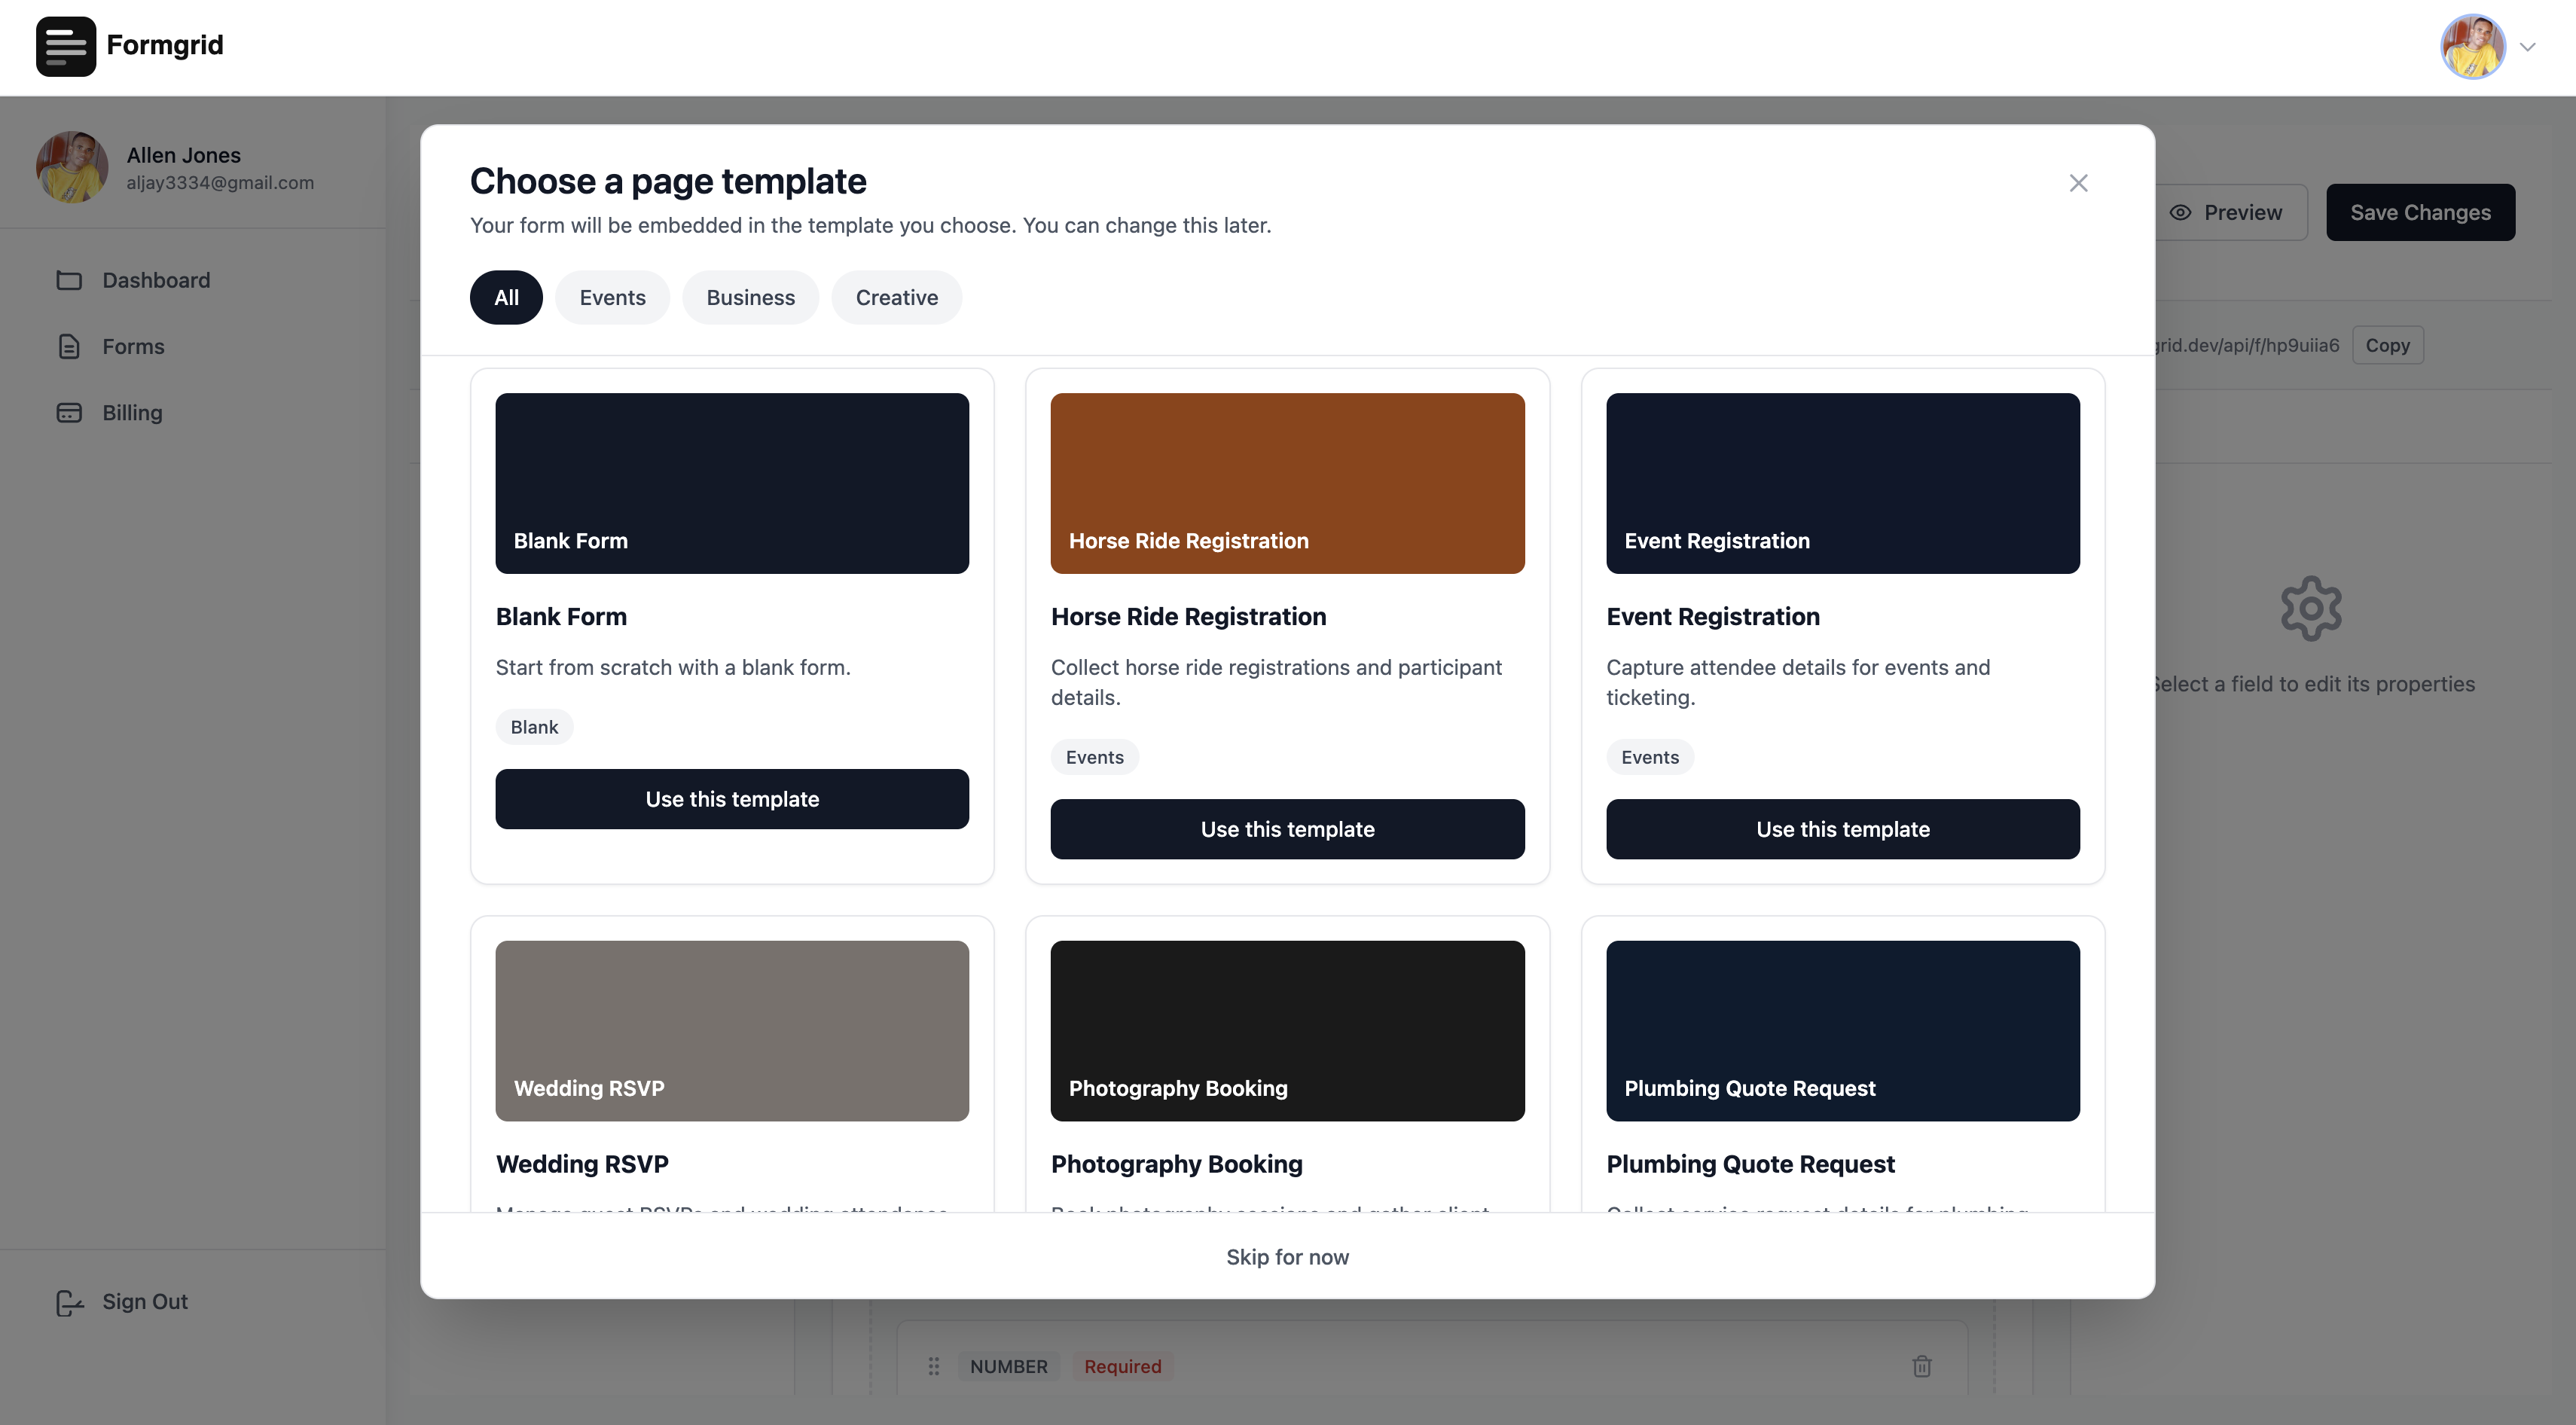Delete the NUMBER field with trash icon
This screenshot has width=2576, height=1425.
1921,1366
